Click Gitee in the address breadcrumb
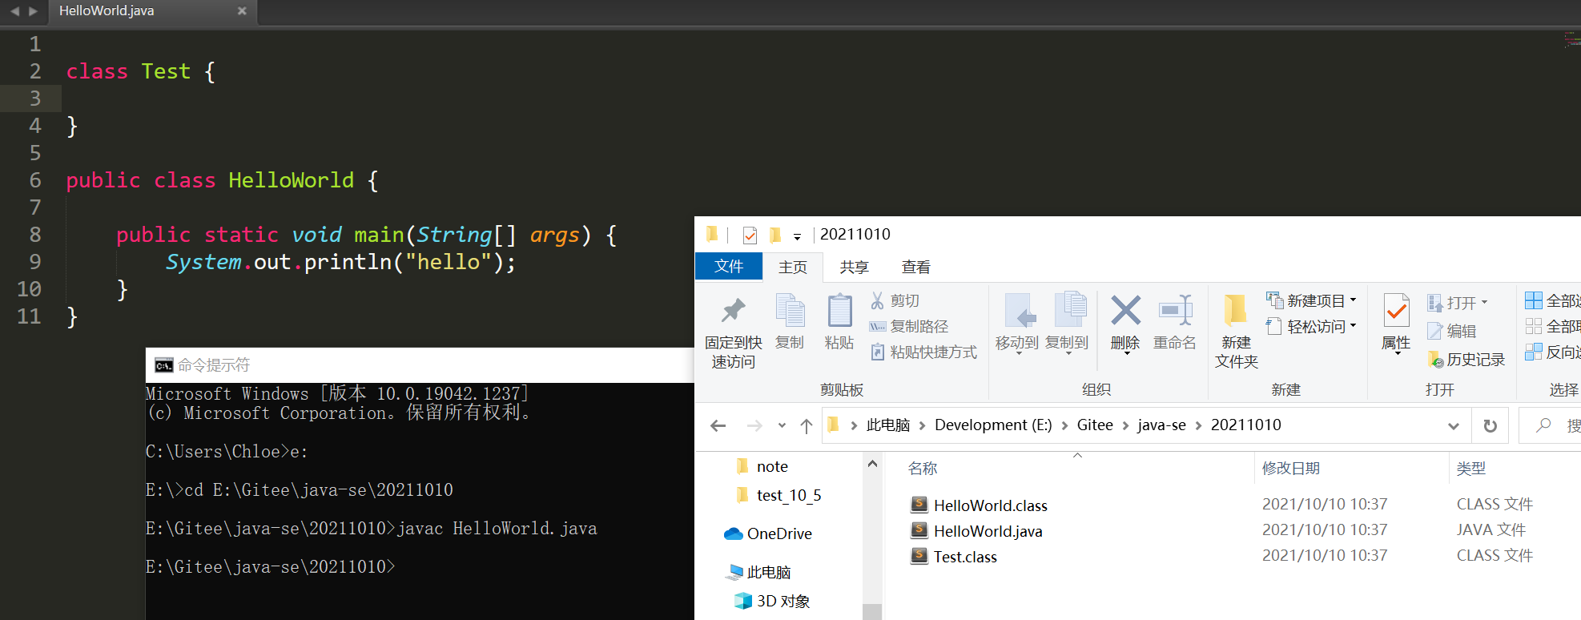 (1095, 425)
